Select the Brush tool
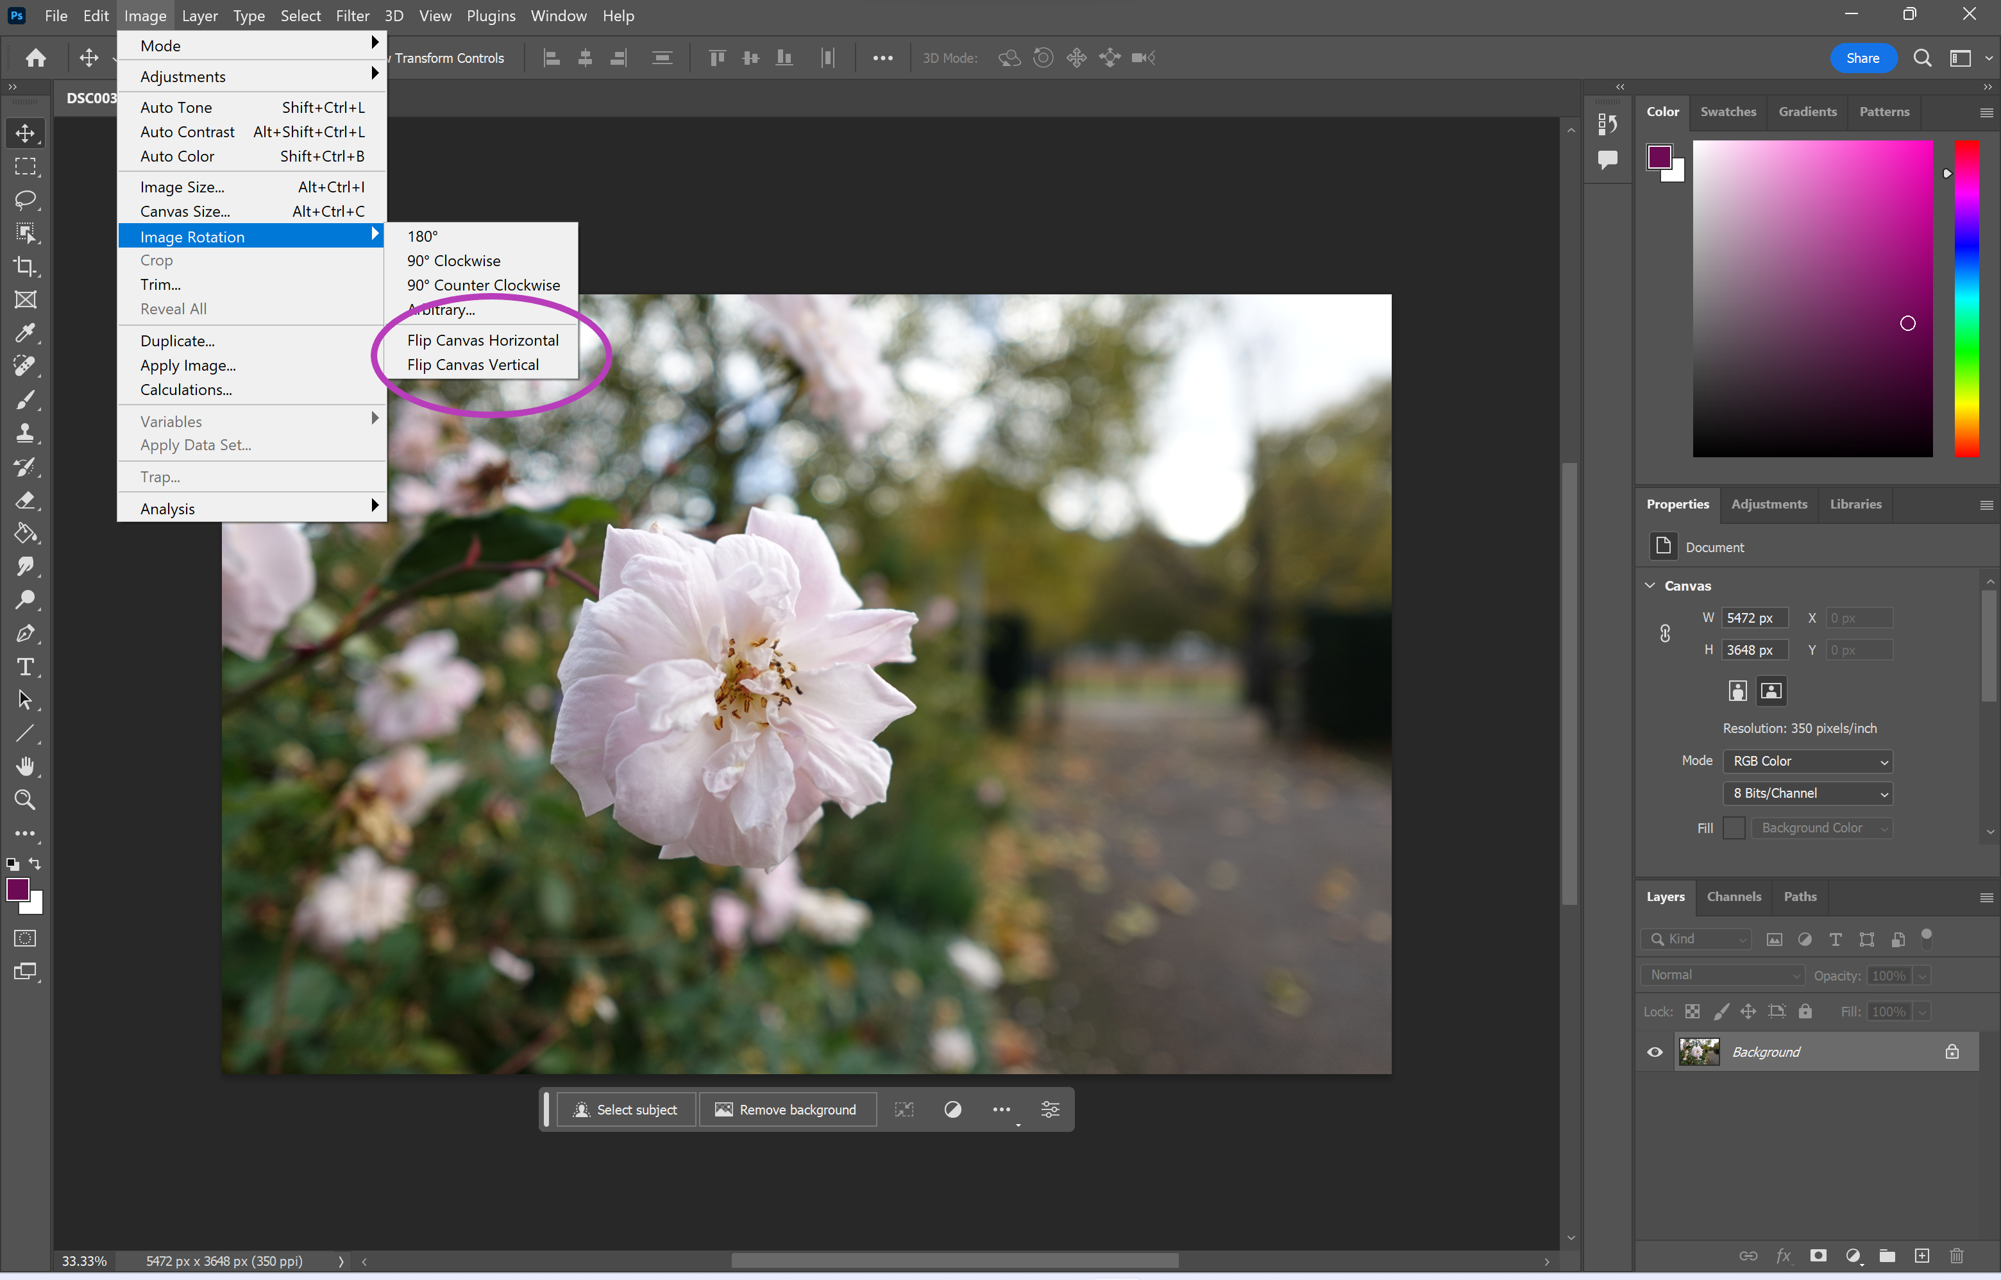This screenshot has width=2001, height=1280. (x=25, y=400)
